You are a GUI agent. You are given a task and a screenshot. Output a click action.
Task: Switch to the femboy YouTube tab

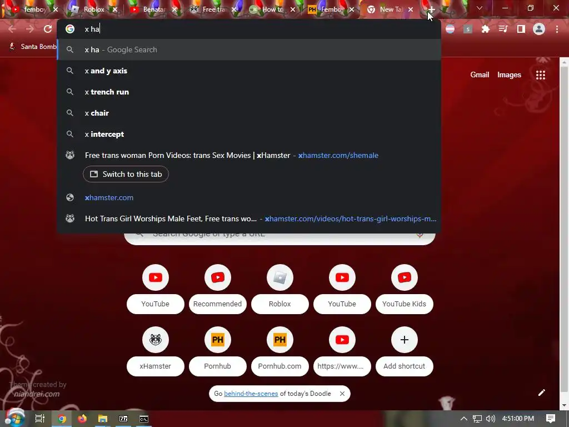35,9
